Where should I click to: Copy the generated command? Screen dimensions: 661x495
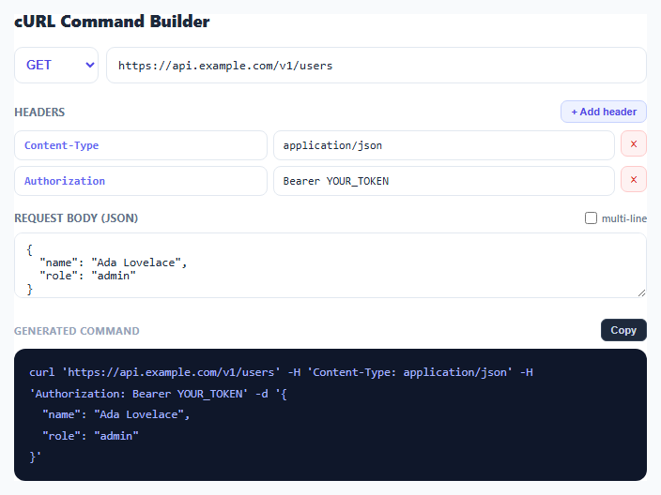(623, 330)
